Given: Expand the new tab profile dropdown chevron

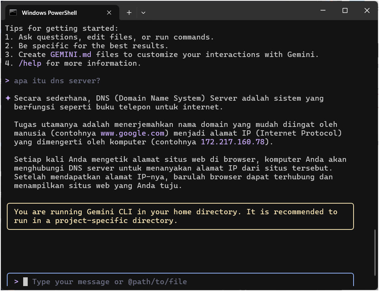Looking at the screenshot, I should click(143, 13).
